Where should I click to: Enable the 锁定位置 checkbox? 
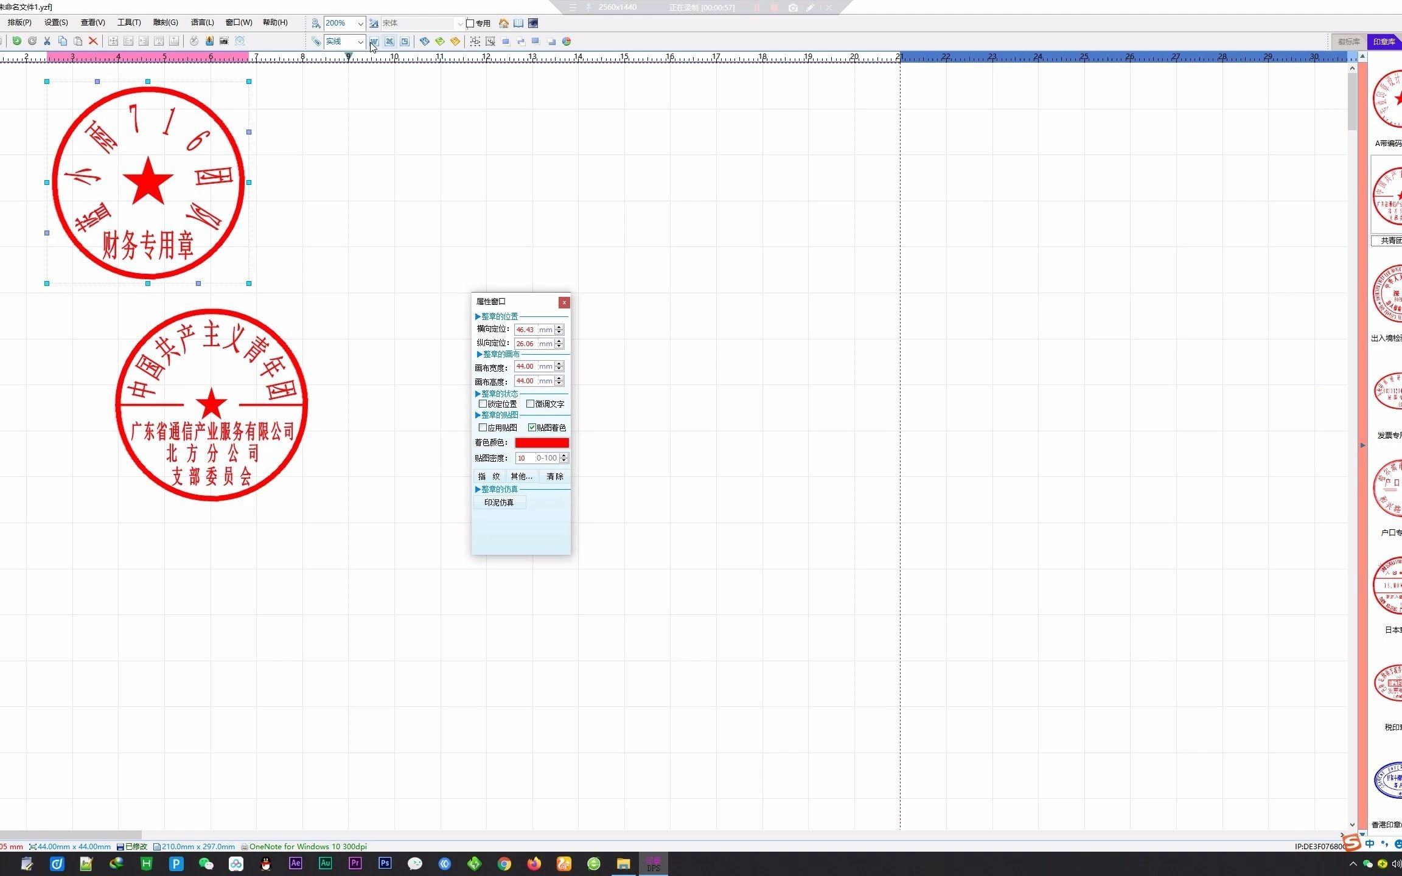pos(483,403)
